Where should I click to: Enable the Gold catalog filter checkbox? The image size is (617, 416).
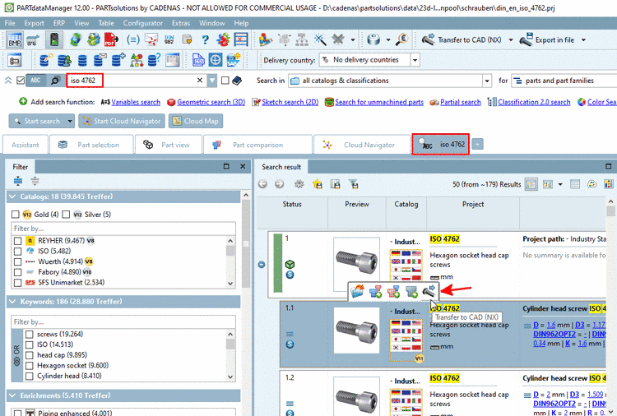point(16,215)
